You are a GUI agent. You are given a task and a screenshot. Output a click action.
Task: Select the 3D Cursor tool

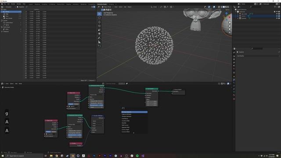point(99,18)
